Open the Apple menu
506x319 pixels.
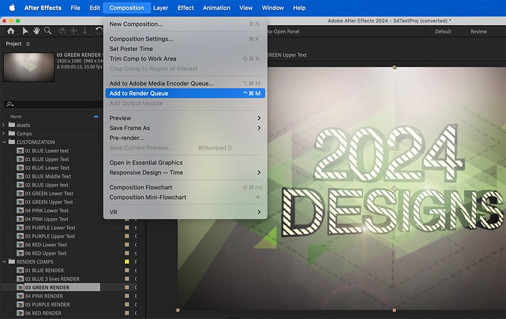pyautogui.click(x=12, y=8)
